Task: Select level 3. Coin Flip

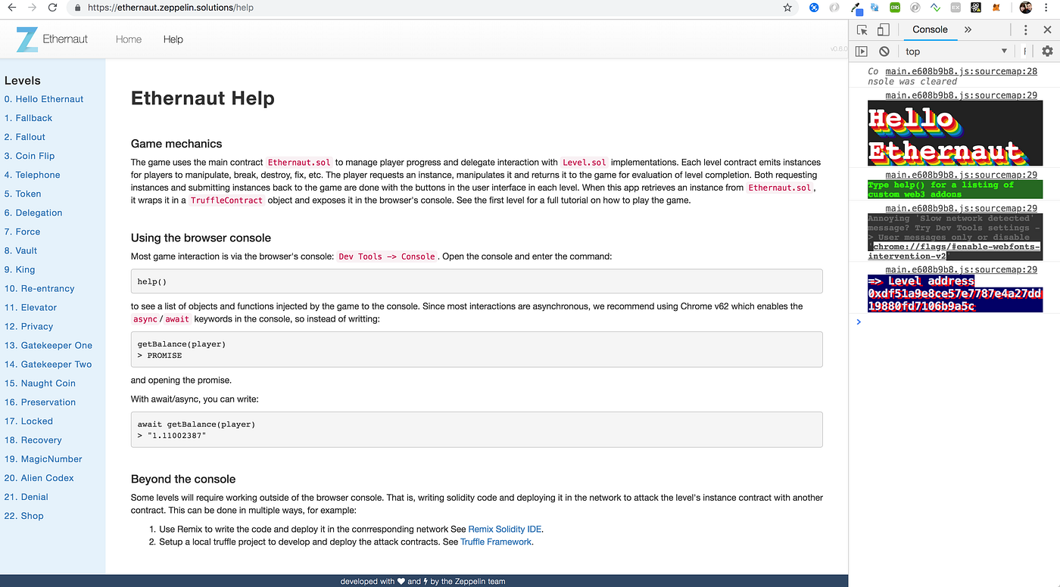Action: click(30, 156)
